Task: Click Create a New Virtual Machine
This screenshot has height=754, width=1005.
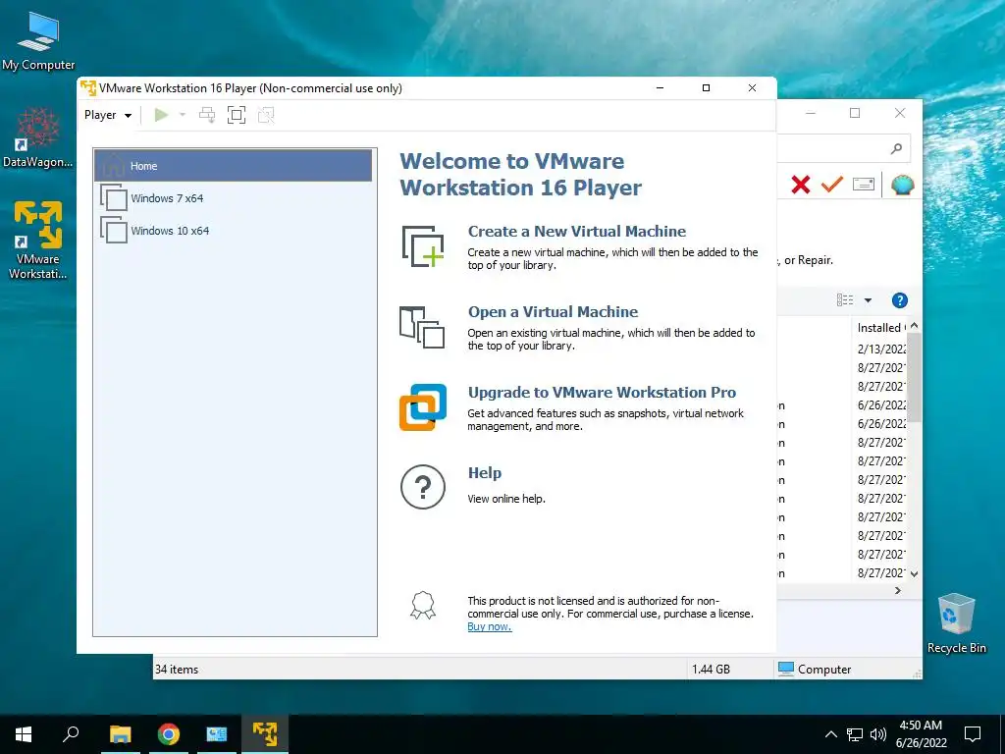Action: coord(576,231)
